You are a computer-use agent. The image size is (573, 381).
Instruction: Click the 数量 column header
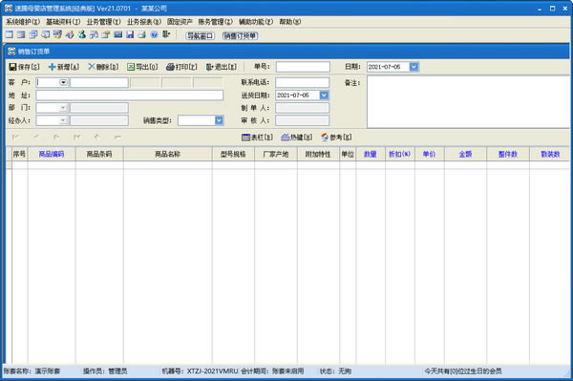point(371,154)
